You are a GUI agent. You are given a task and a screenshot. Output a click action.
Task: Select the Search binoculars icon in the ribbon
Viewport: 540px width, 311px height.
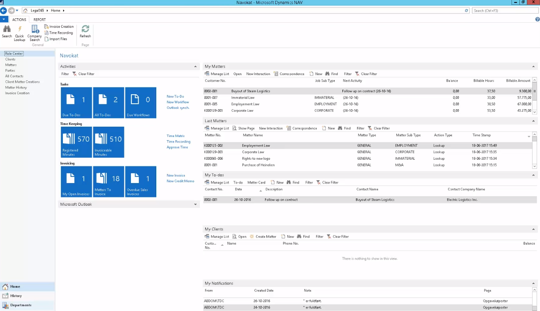[7, 32]
